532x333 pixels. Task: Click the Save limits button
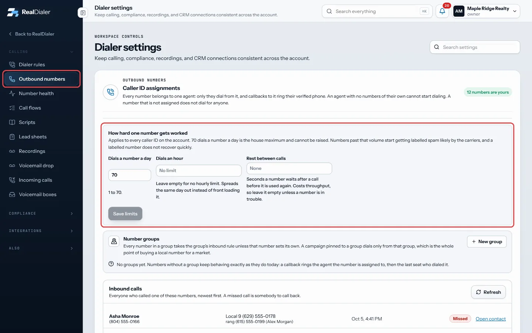pos(125,213)
